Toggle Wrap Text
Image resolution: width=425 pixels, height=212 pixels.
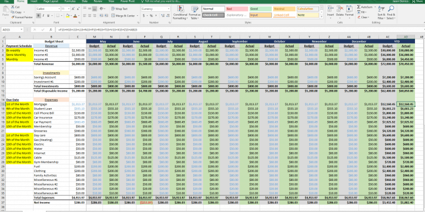(x=119, y=9)
